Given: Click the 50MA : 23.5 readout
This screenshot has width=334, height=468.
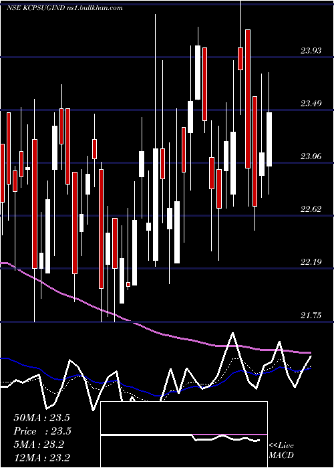Looking at the screenshot, I should 41,418.
